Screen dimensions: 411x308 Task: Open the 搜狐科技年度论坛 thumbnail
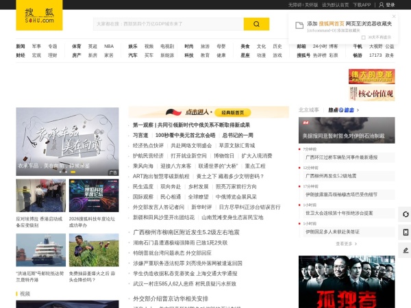point(94,196)
